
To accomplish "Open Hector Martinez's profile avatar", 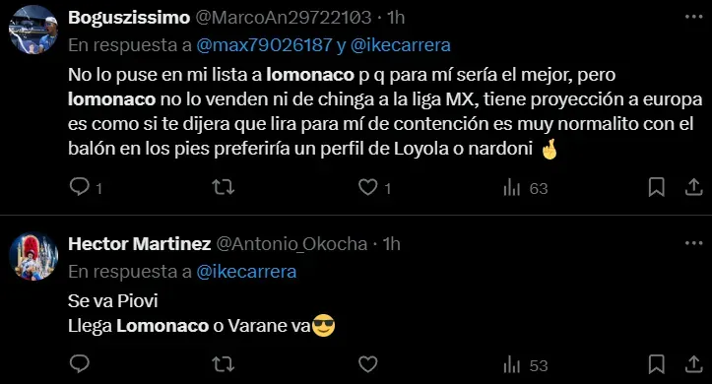I will [33, 256].
